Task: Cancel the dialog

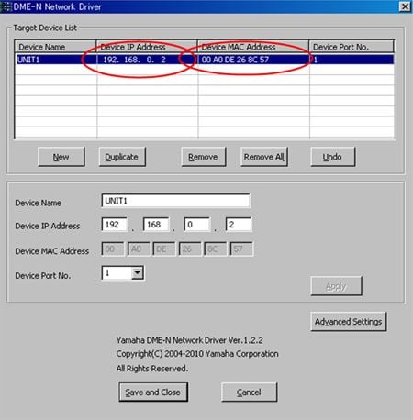Action: [249, 392]
